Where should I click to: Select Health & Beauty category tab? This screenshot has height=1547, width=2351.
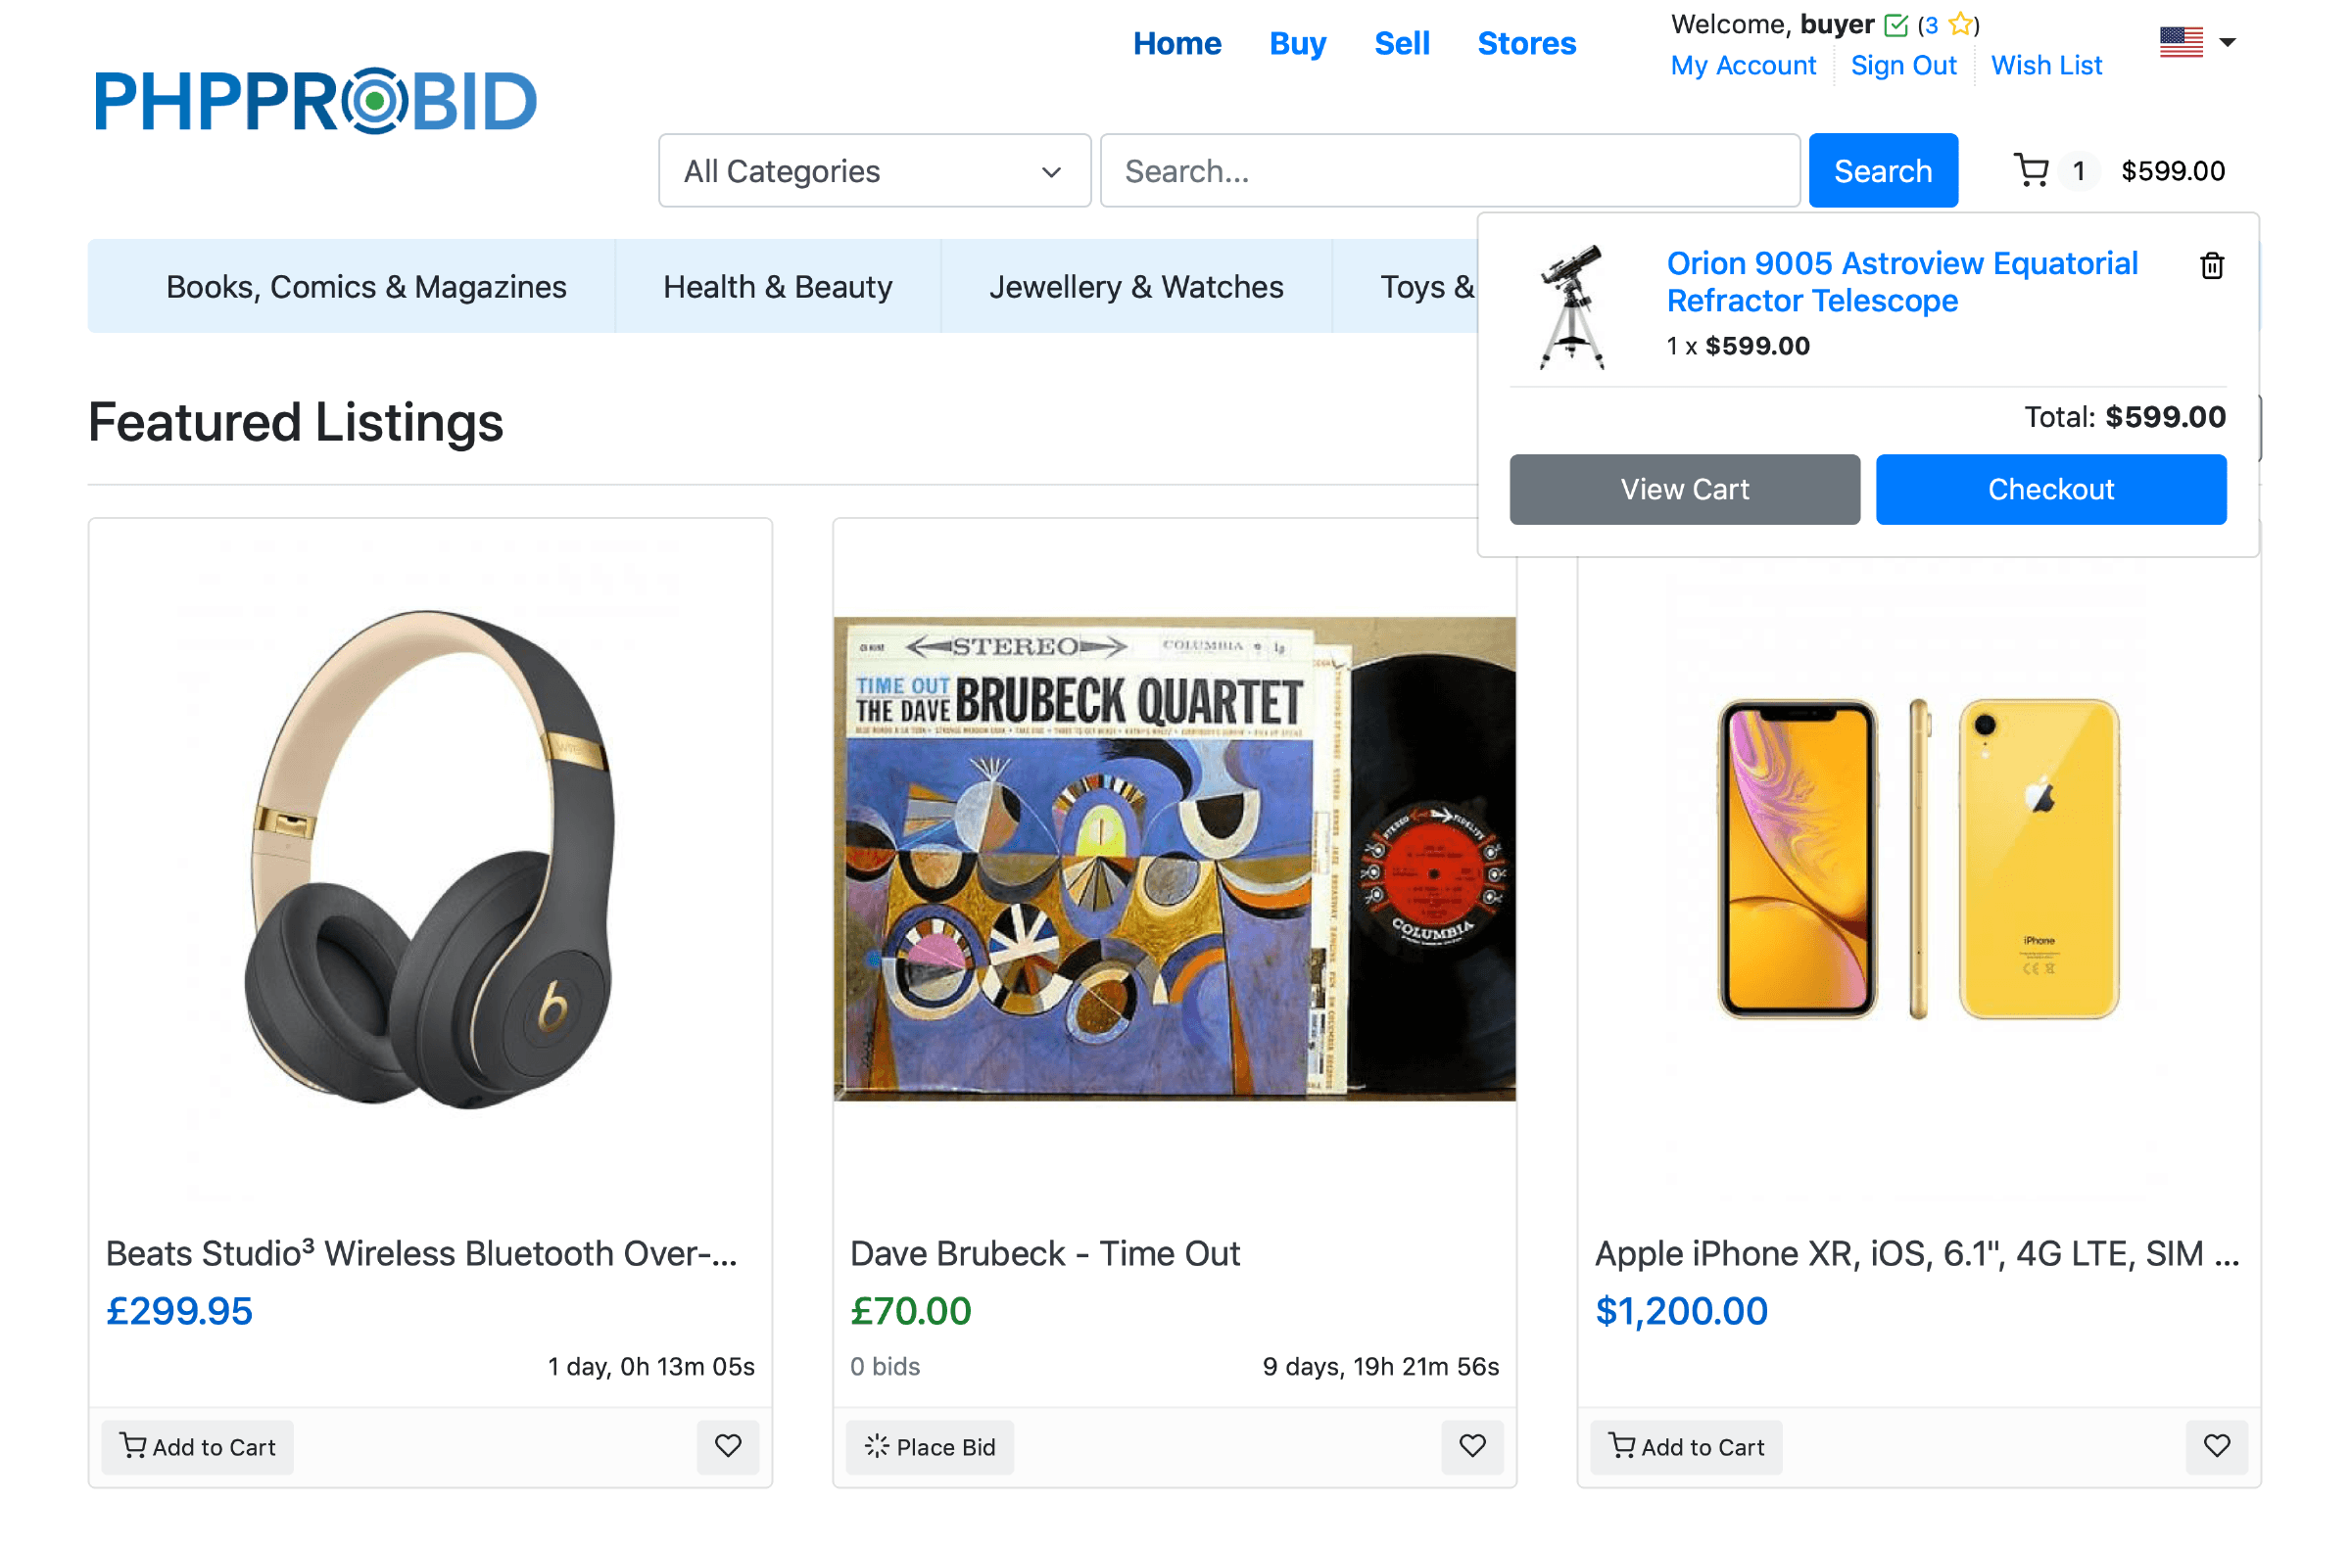778,287
